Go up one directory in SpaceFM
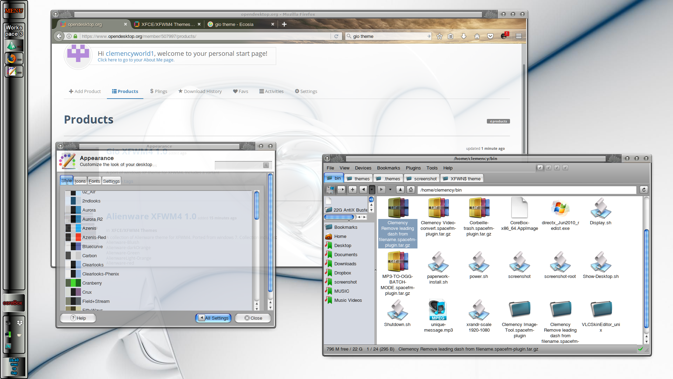 pos(400,190)
